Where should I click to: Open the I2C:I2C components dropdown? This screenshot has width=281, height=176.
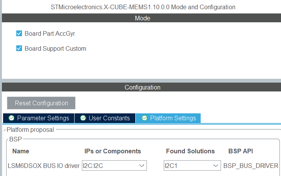(114, 166)
